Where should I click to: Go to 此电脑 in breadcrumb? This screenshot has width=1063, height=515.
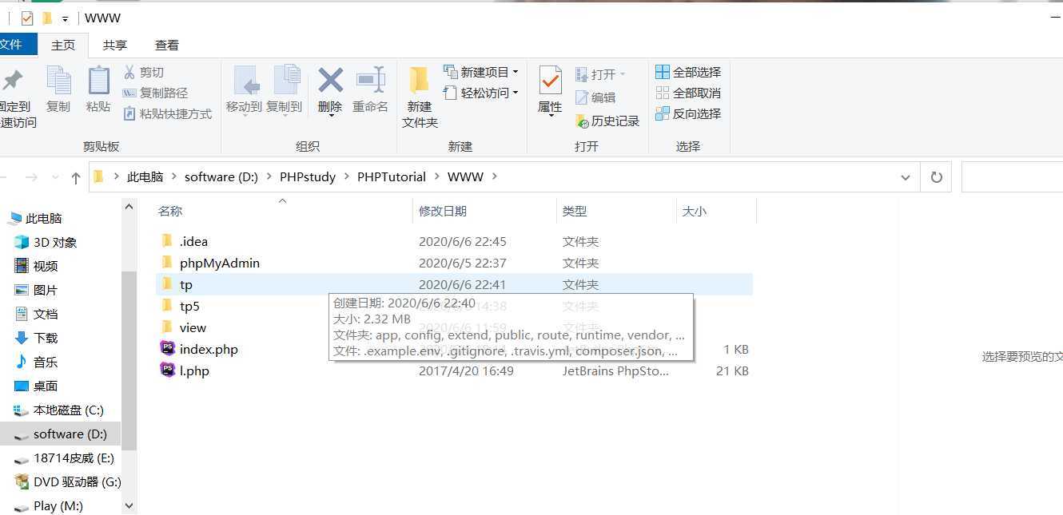(145, 176)
